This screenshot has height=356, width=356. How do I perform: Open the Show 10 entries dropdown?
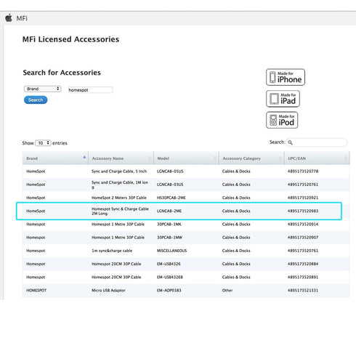click(x=43, y=143)
